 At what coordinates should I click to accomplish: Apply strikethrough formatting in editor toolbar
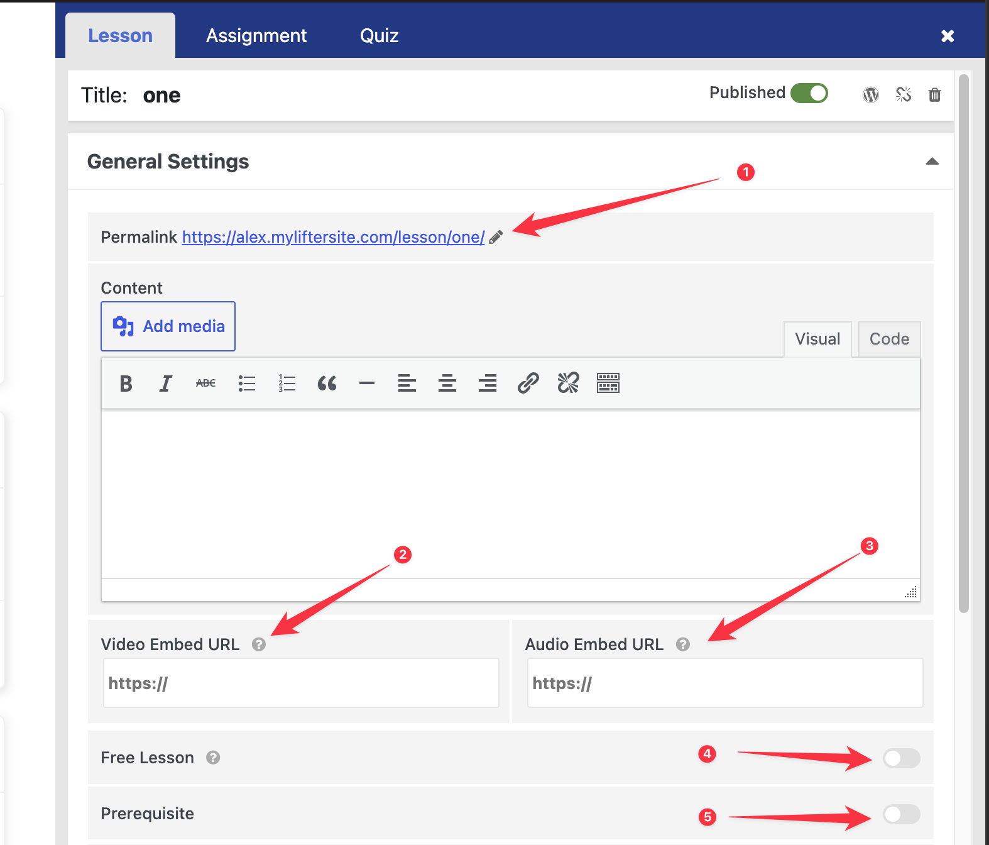point(206,383)
